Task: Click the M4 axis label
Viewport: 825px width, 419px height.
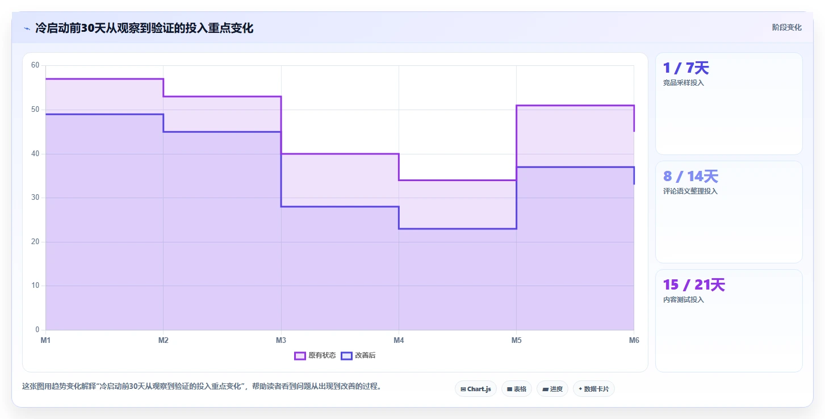Action: pyautogui.click(x=399, y=340)
